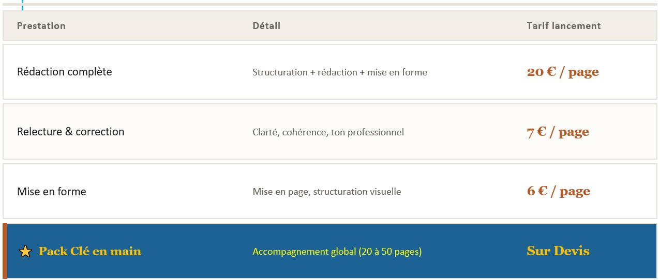Click the gray horizontal line above the header
This screenshot has height=280, width=660.
[x=331, y=5]
